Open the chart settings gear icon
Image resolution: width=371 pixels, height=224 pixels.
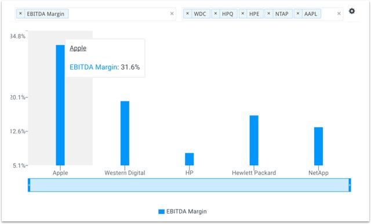[x=352, y=11]
